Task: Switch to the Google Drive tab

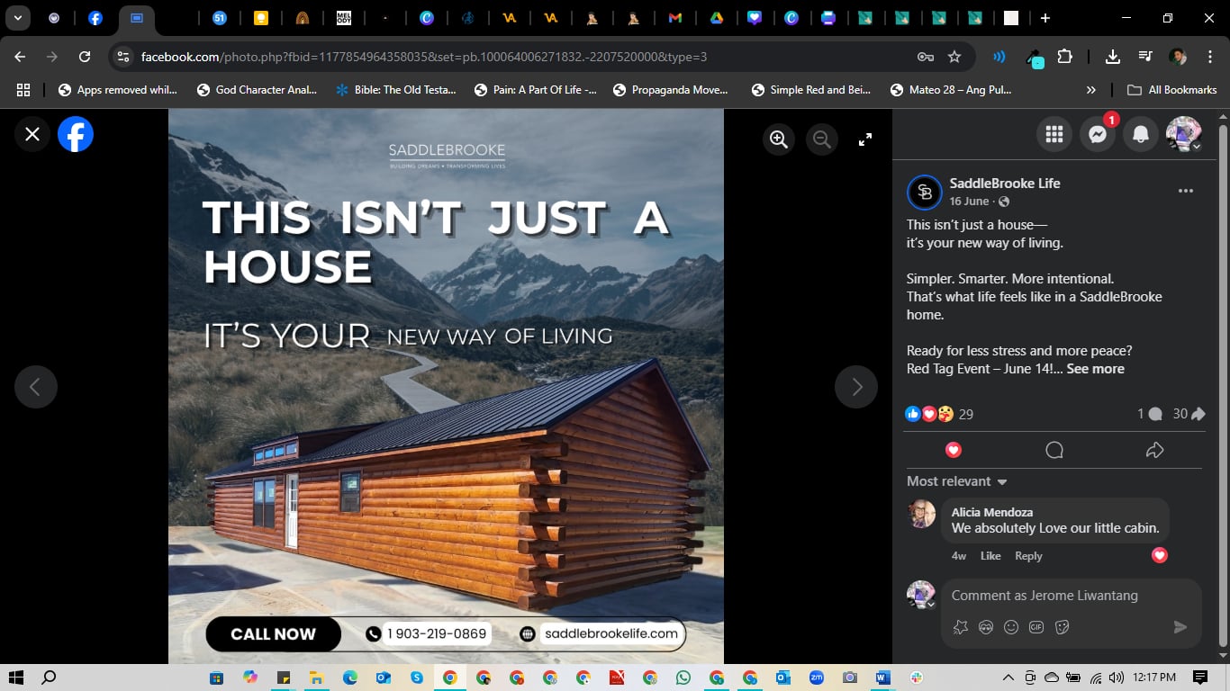Action: [x=717, y=18]
